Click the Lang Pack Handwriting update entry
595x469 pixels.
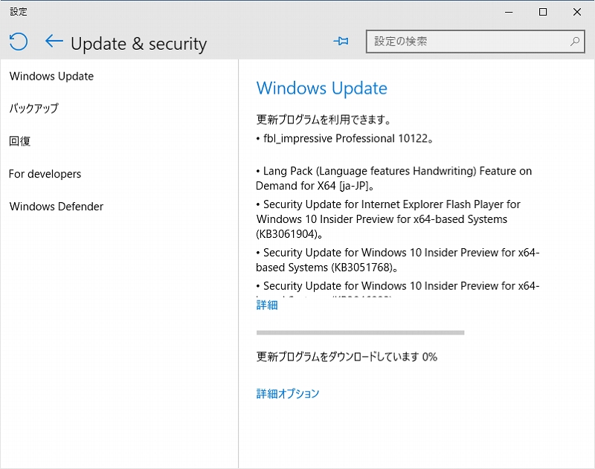click(x=394, y=178)
